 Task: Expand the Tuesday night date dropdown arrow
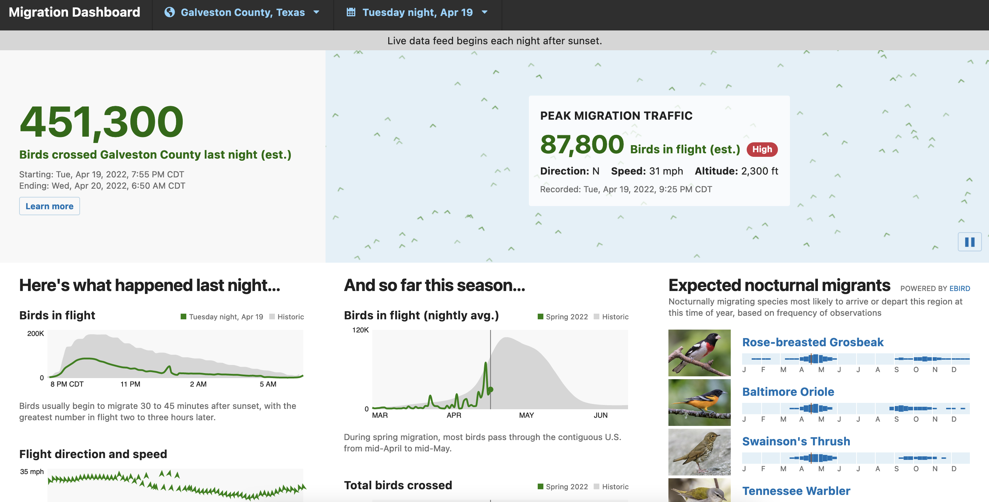click(485, 12)
